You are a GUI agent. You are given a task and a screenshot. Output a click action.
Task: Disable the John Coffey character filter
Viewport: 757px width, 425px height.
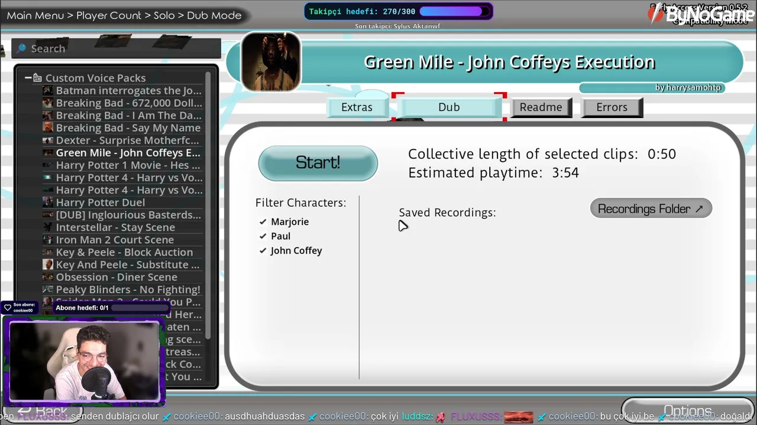263,250
